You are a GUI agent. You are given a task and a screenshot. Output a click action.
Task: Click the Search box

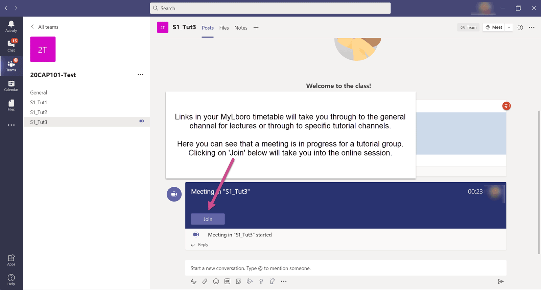click(x=270, y=8)
